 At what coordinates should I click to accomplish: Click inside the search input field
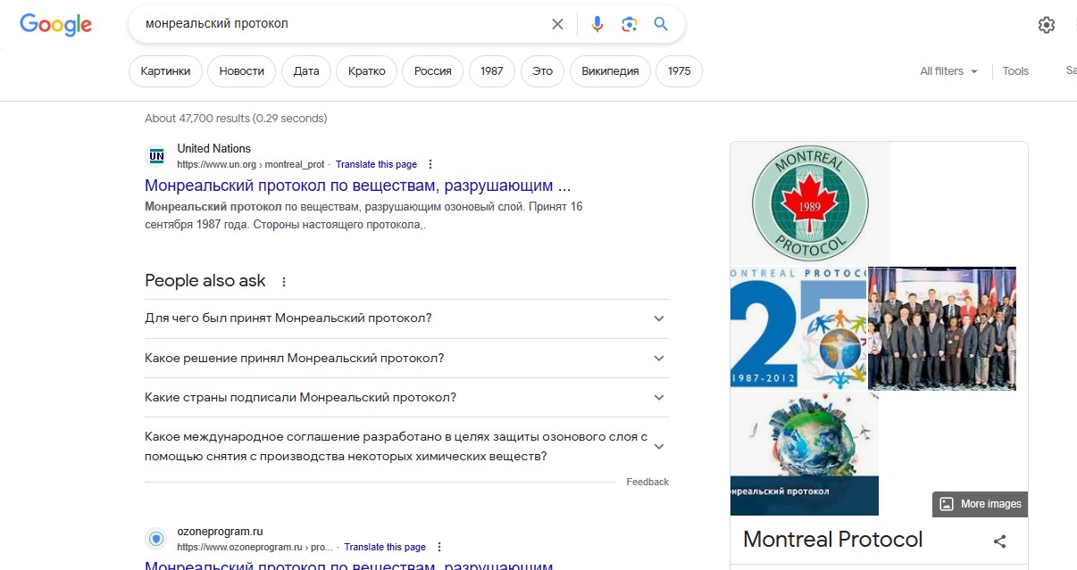point(344,24)
